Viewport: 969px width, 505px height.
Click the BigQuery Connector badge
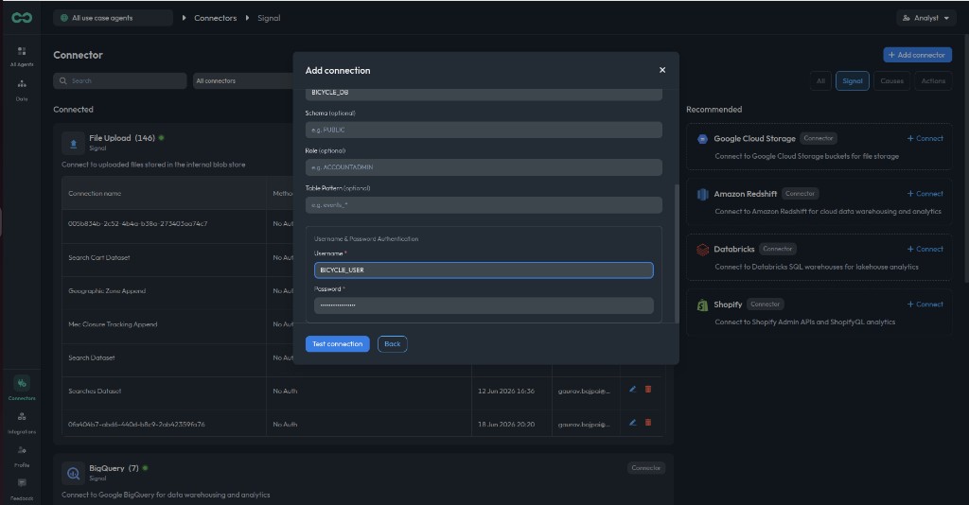pos(645,468)
